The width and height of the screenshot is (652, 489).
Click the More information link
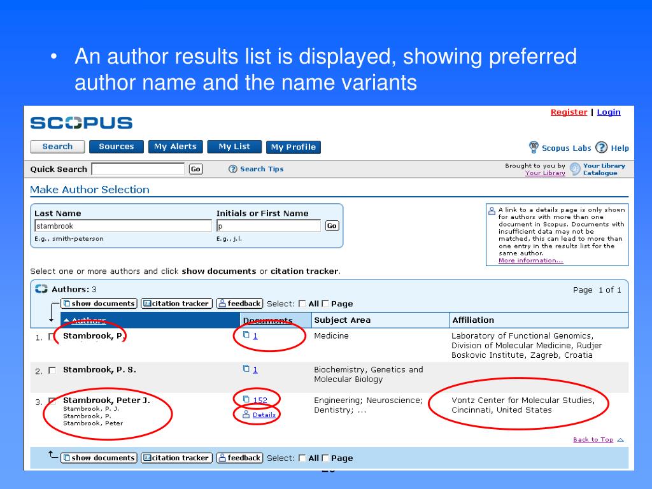[x=530, y=260]
